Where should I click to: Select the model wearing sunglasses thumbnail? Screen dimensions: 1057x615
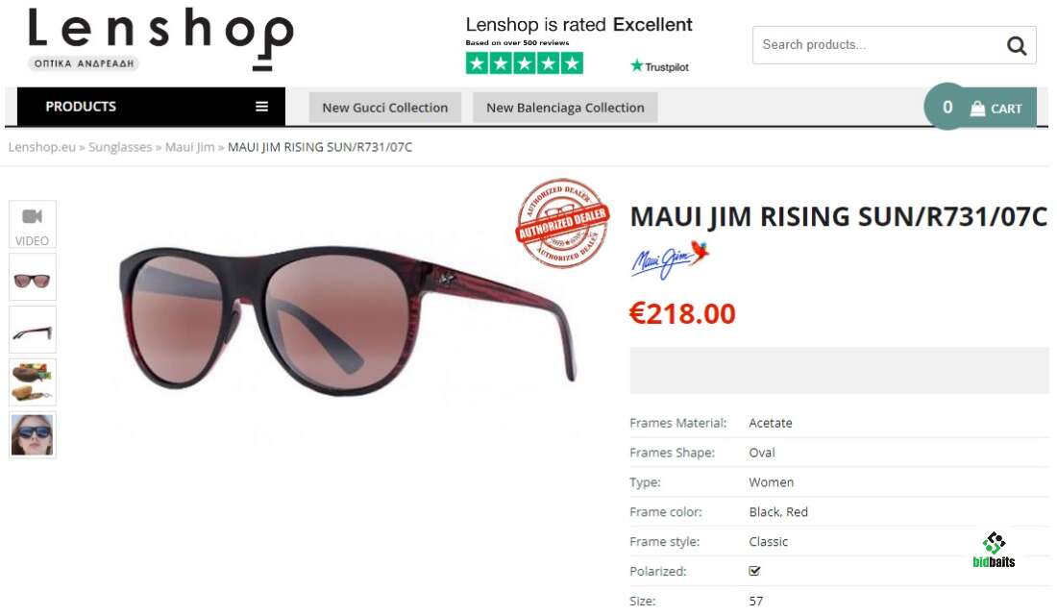tap(33, 435)
